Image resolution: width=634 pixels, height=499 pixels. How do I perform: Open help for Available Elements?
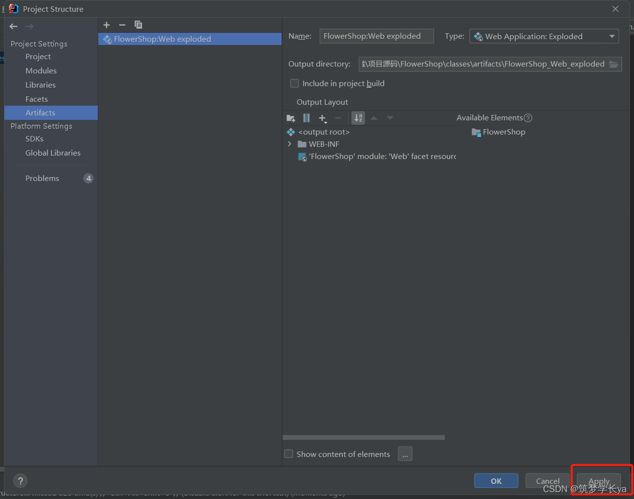528,118
